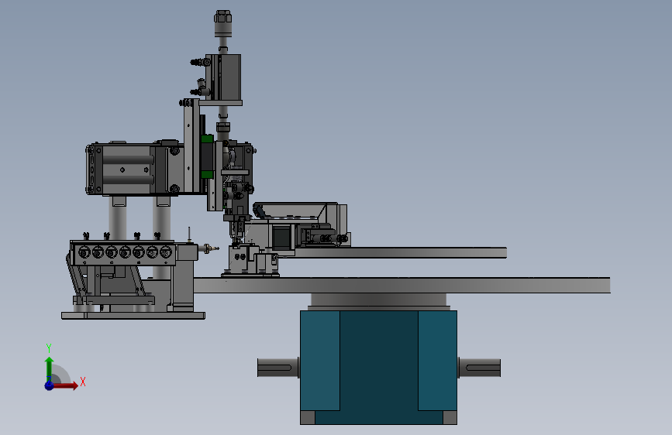Select the left support column under the slide cylinder

117,218
